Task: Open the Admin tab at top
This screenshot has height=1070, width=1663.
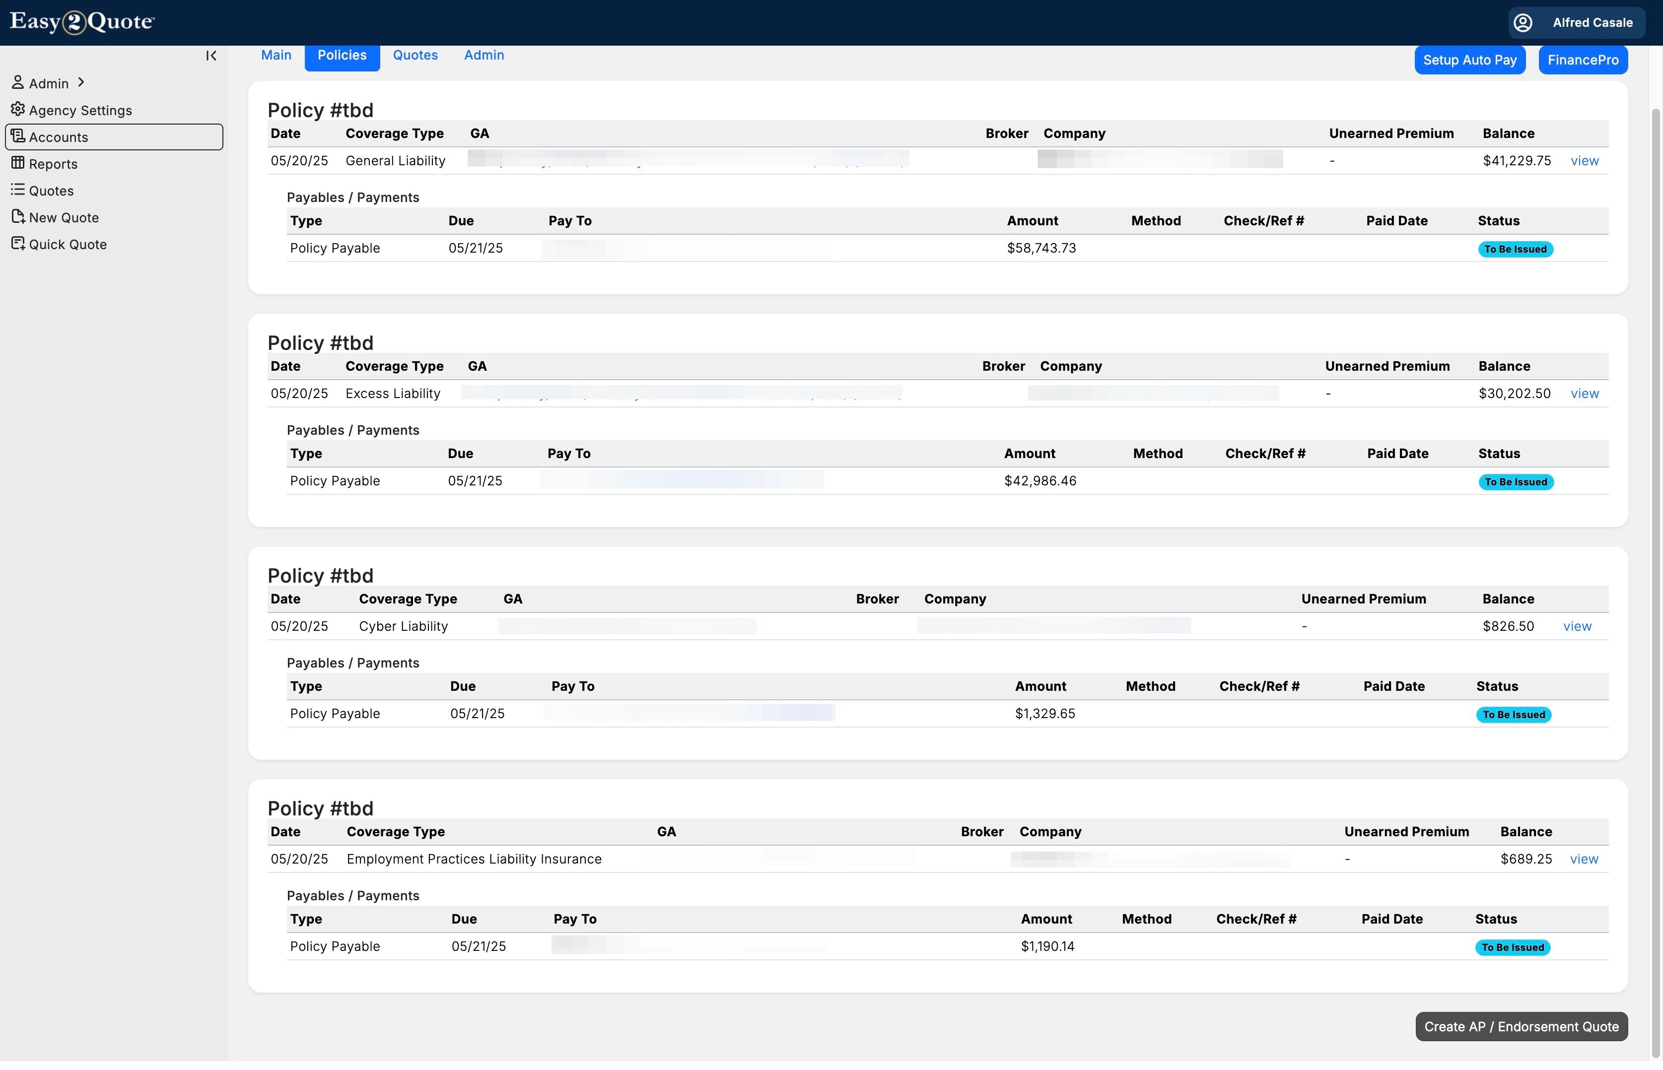Action: (484, 56)
